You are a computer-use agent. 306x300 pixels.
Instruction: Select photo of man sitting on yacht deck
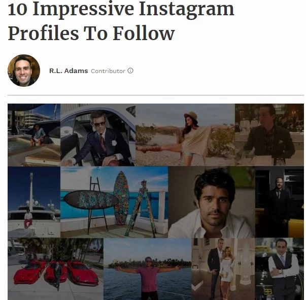[34, 135]
